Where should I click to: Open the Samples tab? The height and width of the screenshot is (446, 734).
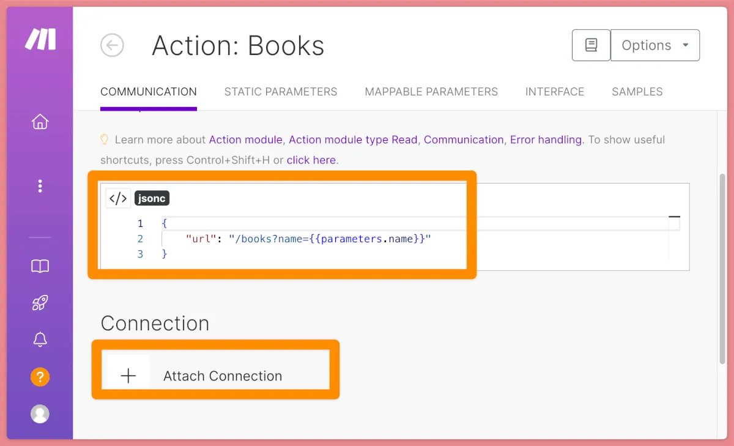(637, 92)
